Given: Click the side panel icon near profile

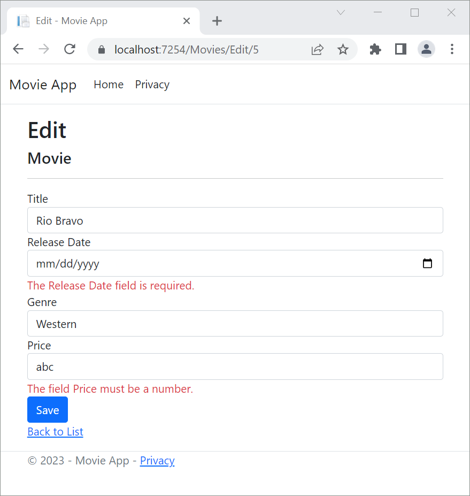Looking at the screenshot, I should click(400, 49).
